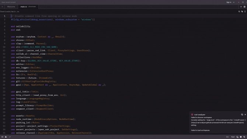Click the GitHostingProviderRegistry identifier
247x139 pixels.
(39, 81)
